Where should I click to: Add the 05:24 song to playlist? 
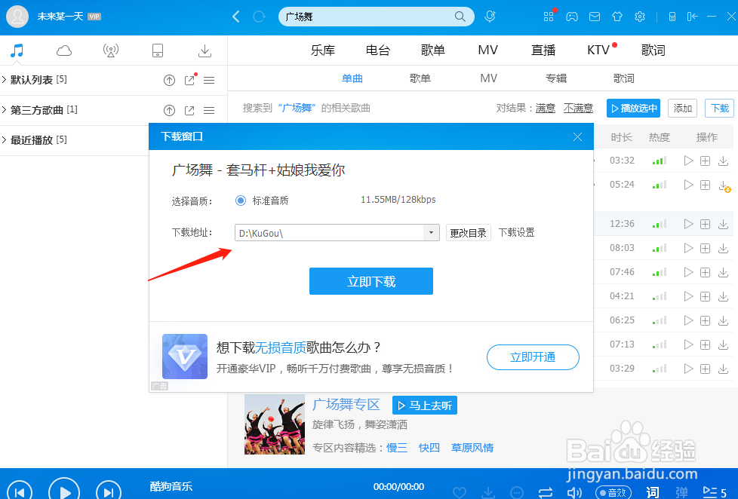tap(705, 185)
